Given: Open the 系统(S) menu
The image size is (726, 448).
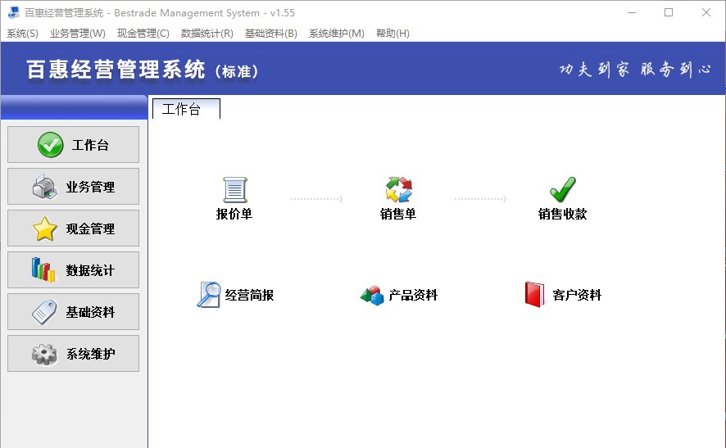Looking at the screenshot, I should tap(22, 34).
